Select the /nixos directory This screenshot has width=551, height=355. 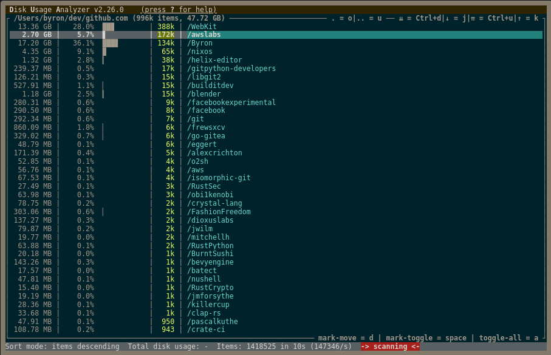276,52
